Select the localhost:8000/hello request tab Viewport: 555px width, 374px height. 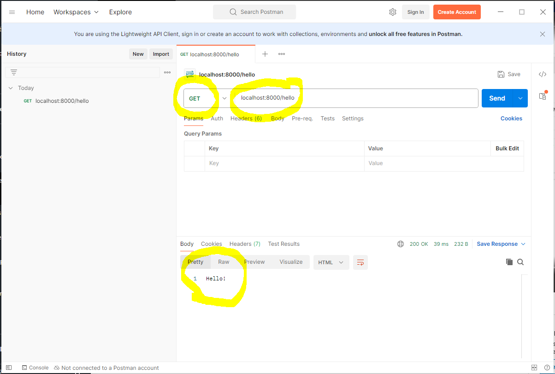(x=216, y=54)
